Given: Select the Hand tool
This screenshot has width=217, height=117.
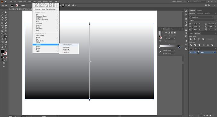Looking at the screenshot, I should (2, 47).
